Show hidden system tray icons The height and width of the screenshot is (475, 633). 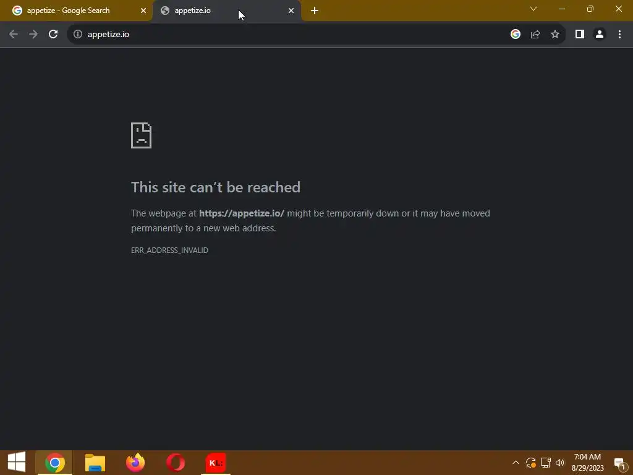coord(516,463)
